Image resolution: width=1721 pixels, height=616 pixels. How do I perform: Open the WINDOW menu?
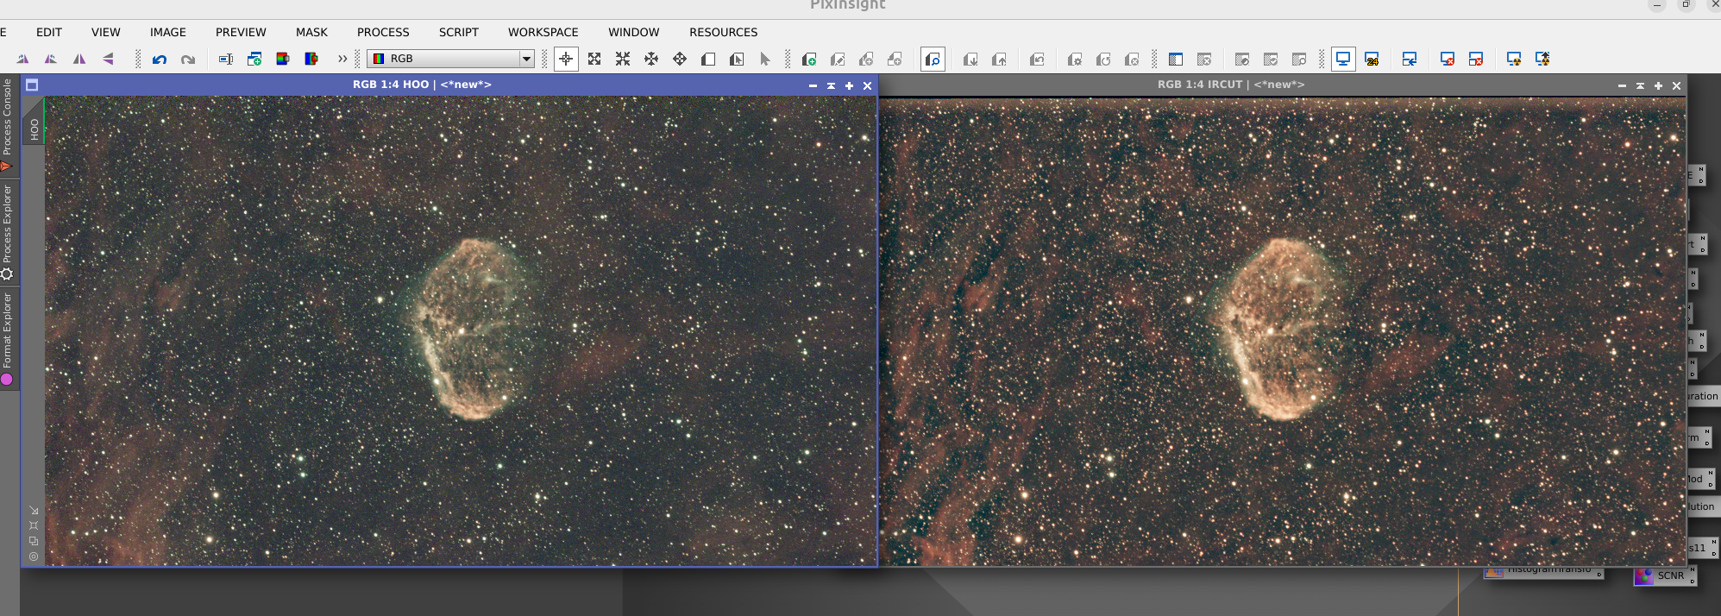[634, 32]
